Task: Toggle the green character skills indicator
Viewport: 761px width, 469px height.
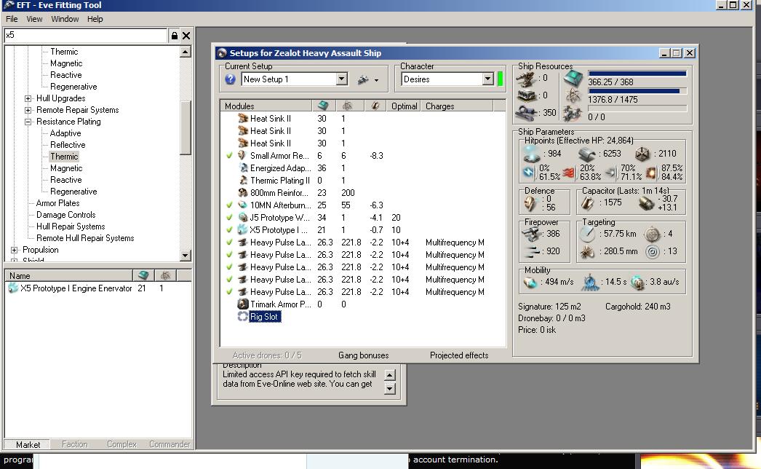Action: 500,79
